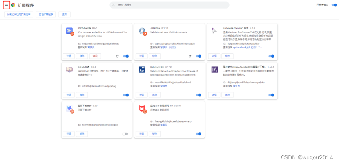Click the JSON-handle extension icon

[x=70, y=31]
